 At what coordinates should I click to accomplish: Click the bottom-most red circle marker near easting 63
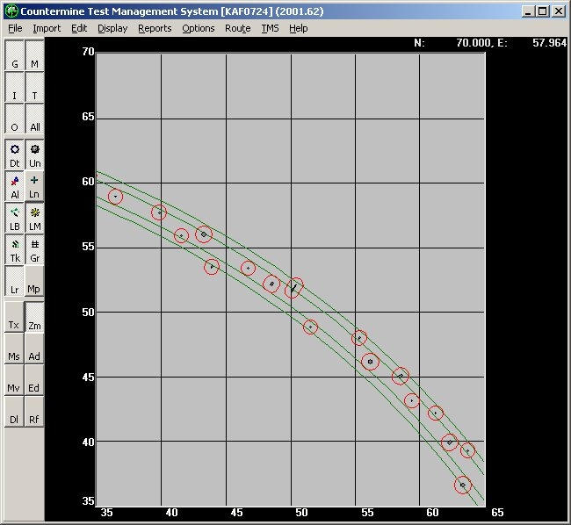click(x=463, y=485)
